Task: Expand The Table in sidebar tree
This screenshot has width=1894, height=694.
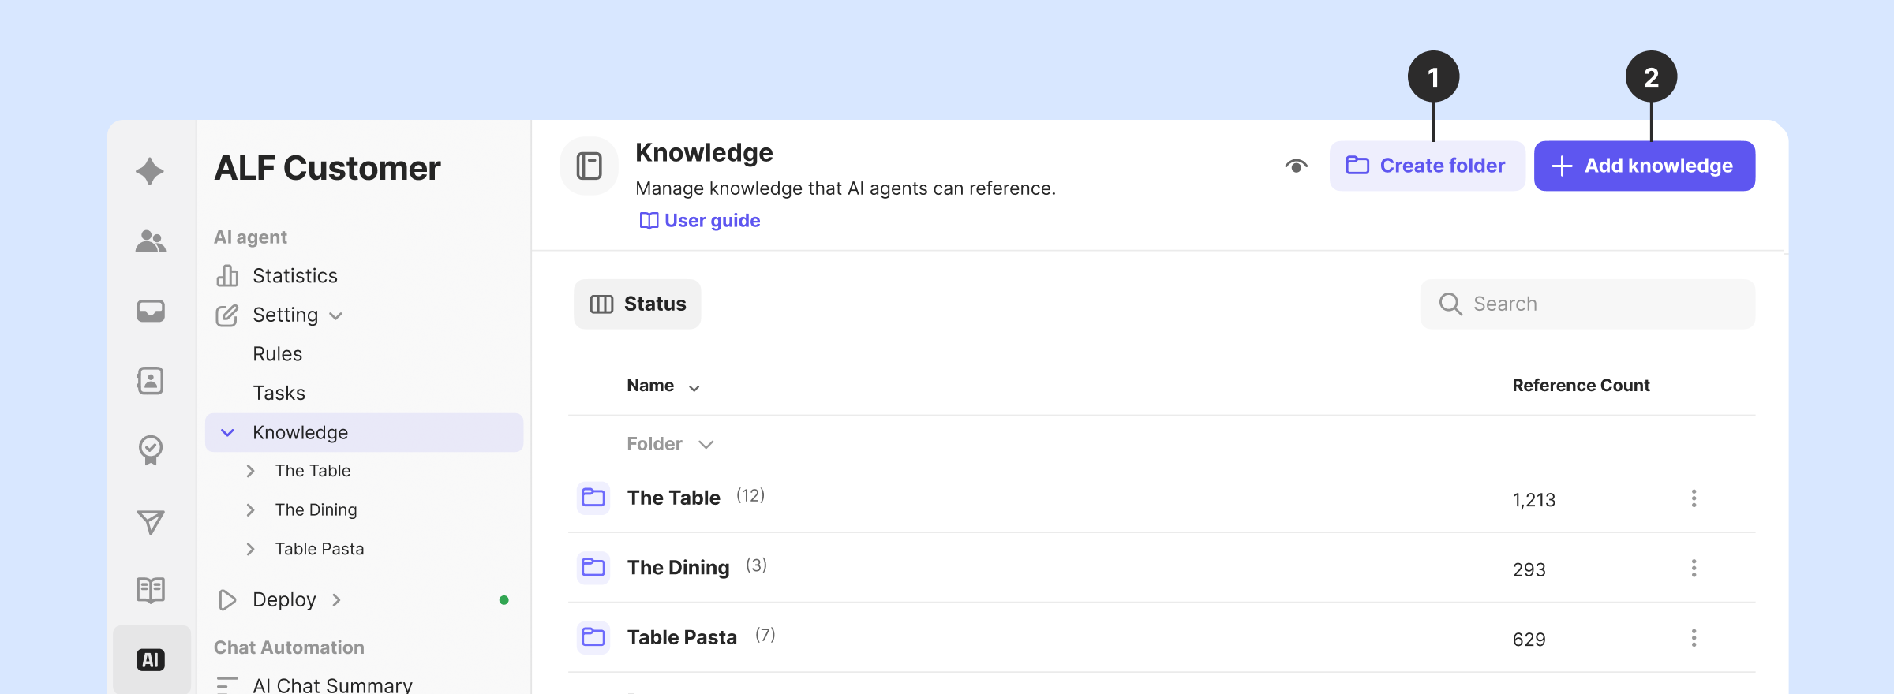Action: click(x=250, y=471)
